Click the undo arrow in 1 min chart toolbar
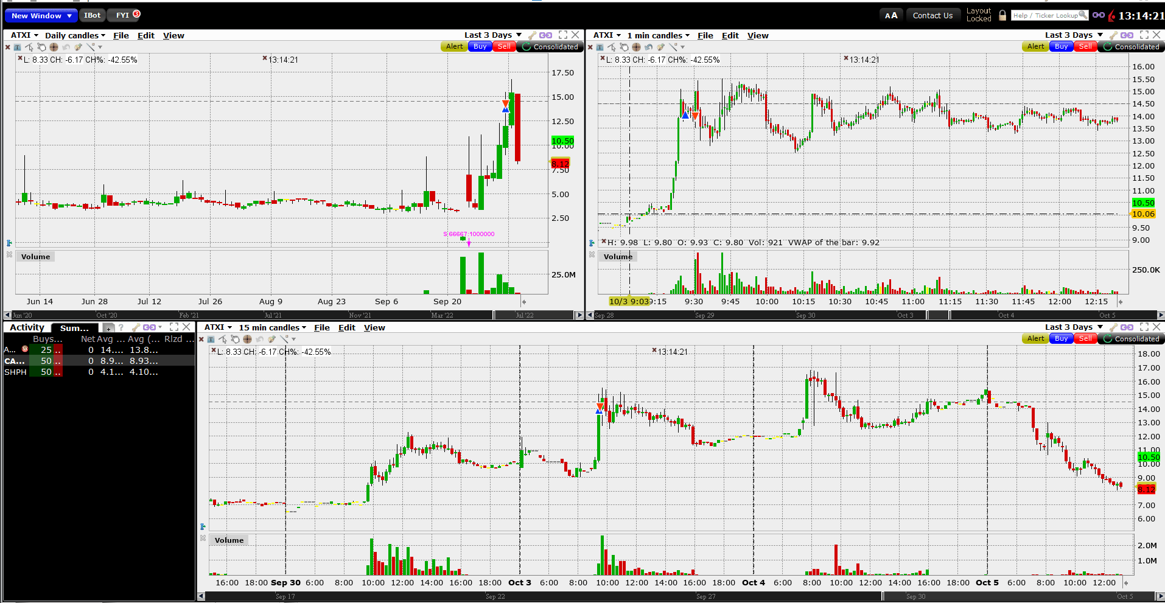 tap(648, 47)
